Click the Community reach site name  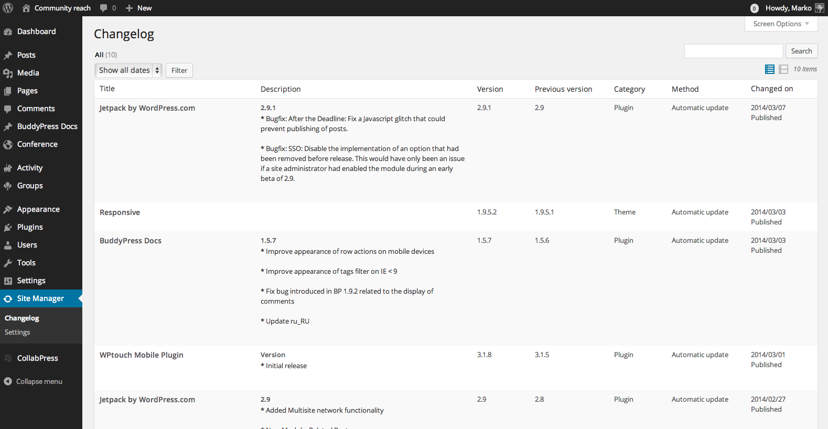click(x=62, y=8)
